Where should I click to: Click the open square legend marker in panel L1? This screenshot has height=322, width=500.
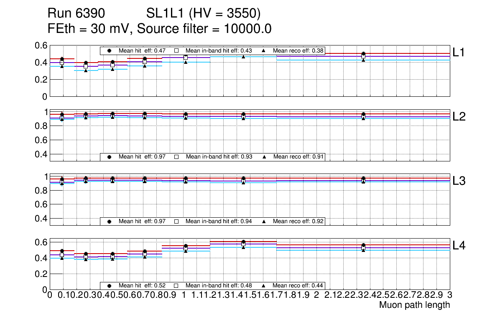coord(176,50)
